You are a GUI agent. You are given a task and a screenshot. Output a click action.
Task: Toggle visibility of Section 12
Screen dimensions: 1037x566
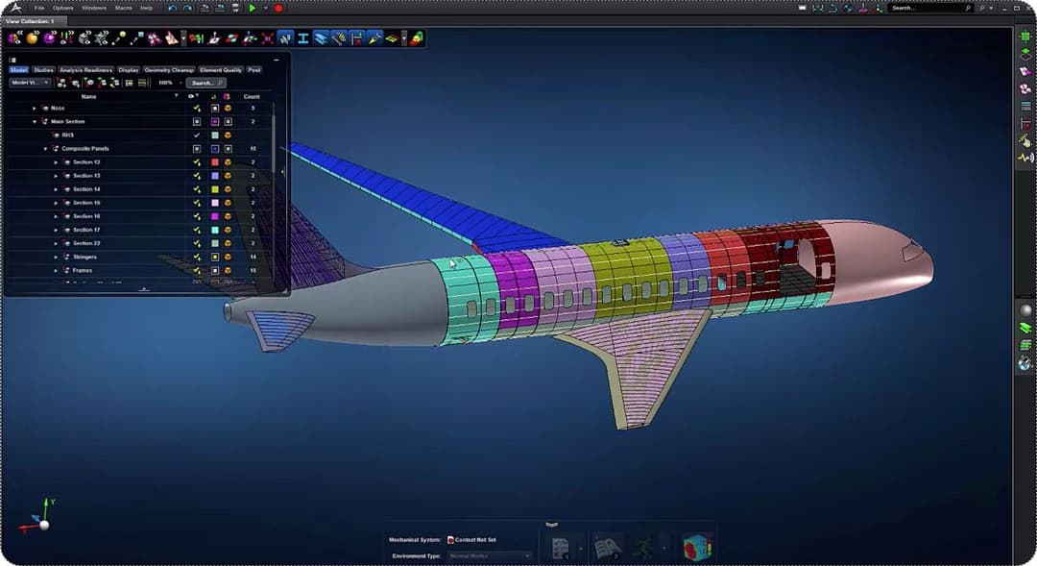pos(197,162)
